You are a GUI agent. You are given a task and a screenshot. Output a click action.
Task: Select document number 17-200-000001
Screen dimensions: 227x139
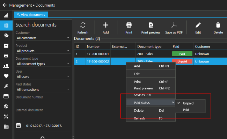tap(98, 54)
